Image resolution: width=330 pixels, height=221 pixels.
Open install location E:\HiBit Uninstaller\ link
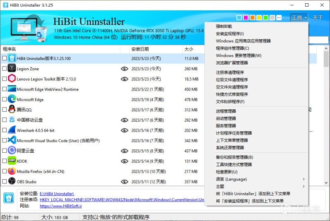tap(57, 194)
